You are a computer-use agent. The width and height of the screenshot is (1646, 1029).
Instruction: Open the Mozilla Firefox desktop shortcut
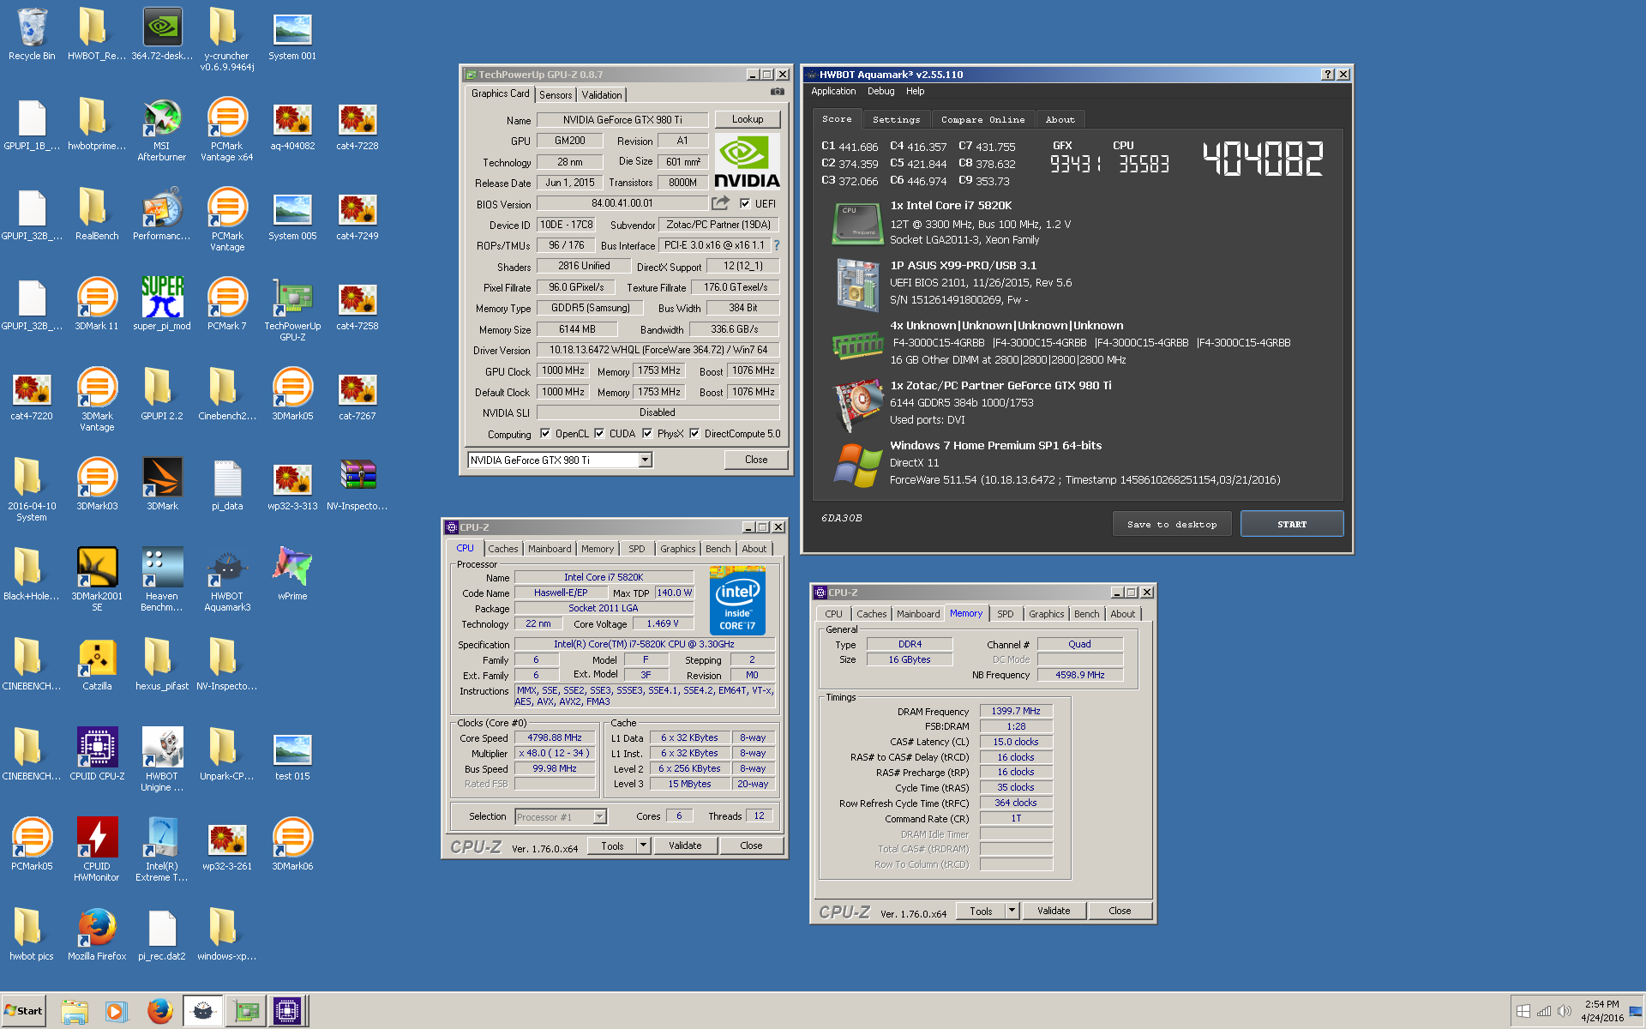click(x=97, y=935)
